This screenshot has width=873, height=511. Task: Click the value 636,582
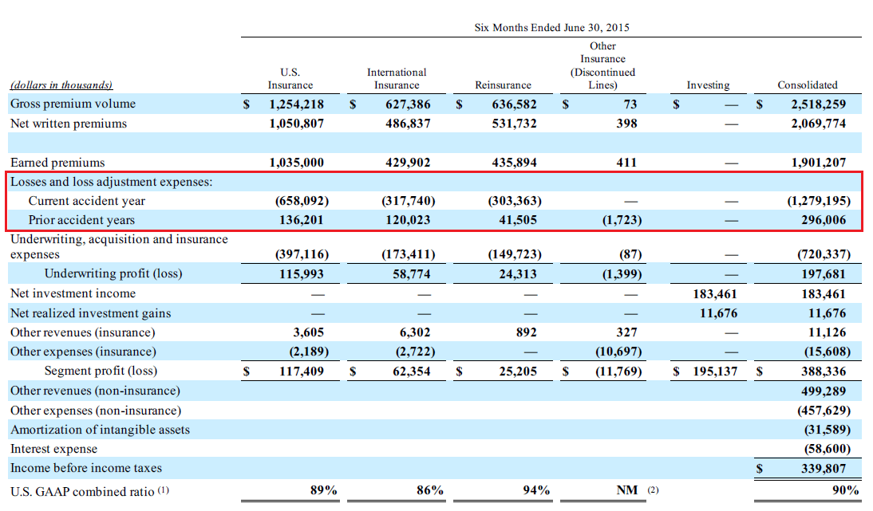coord(514,104)
